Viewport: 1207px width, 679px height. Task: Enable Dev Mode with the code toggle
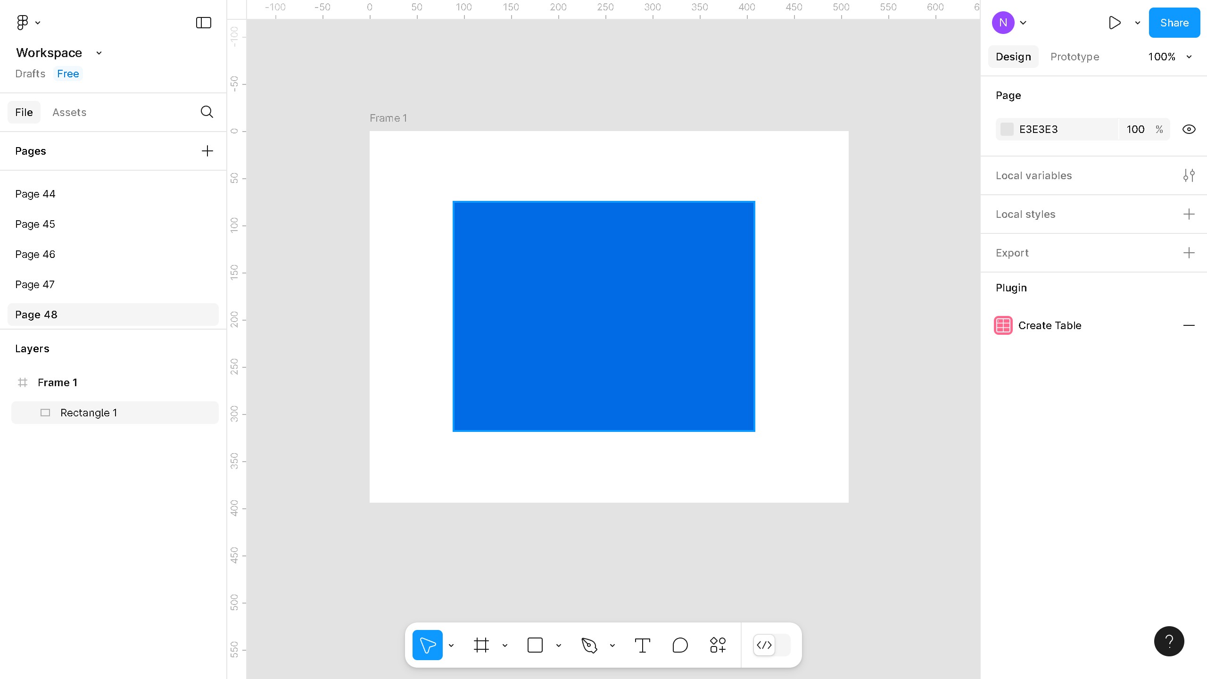764,645
